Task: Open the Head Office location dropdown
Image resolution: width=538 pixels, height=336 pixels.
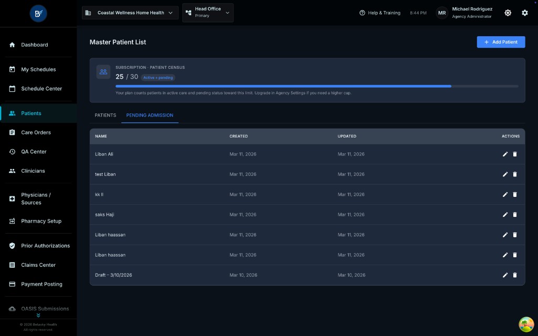Action: 208,13
